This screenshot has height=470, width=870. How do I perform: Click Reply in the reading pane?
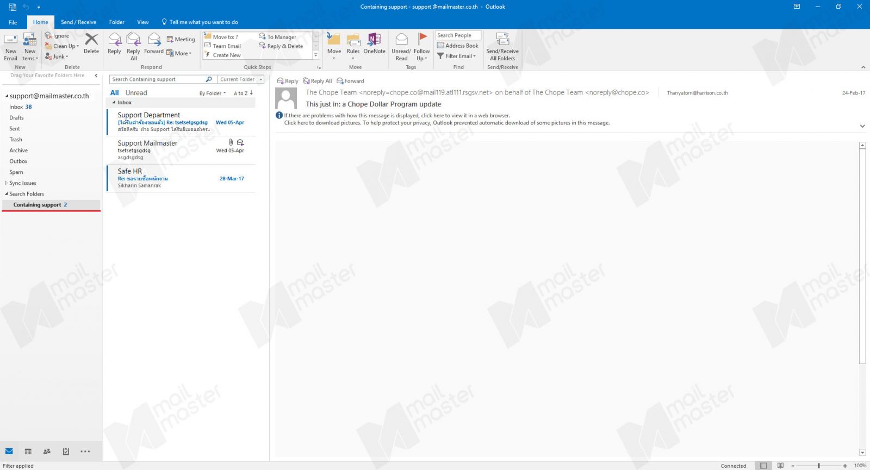pyautogui.click(x=288, y=81)
